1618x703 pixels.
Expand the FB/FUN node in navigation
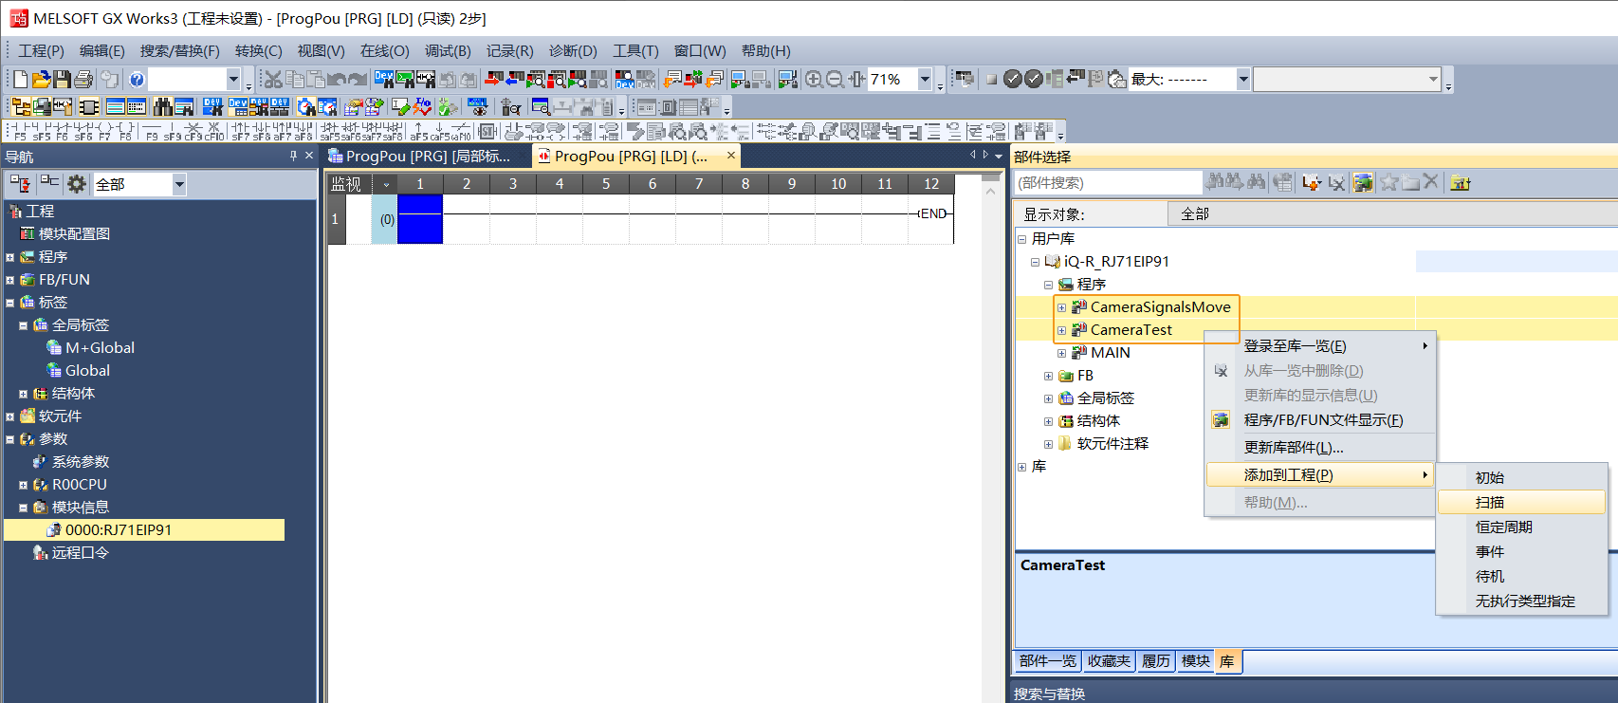pos(10,280)
